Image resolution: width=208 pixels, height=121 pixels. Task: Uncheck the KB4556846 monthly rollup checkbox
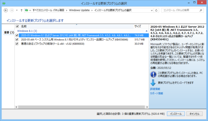(17, 39)
